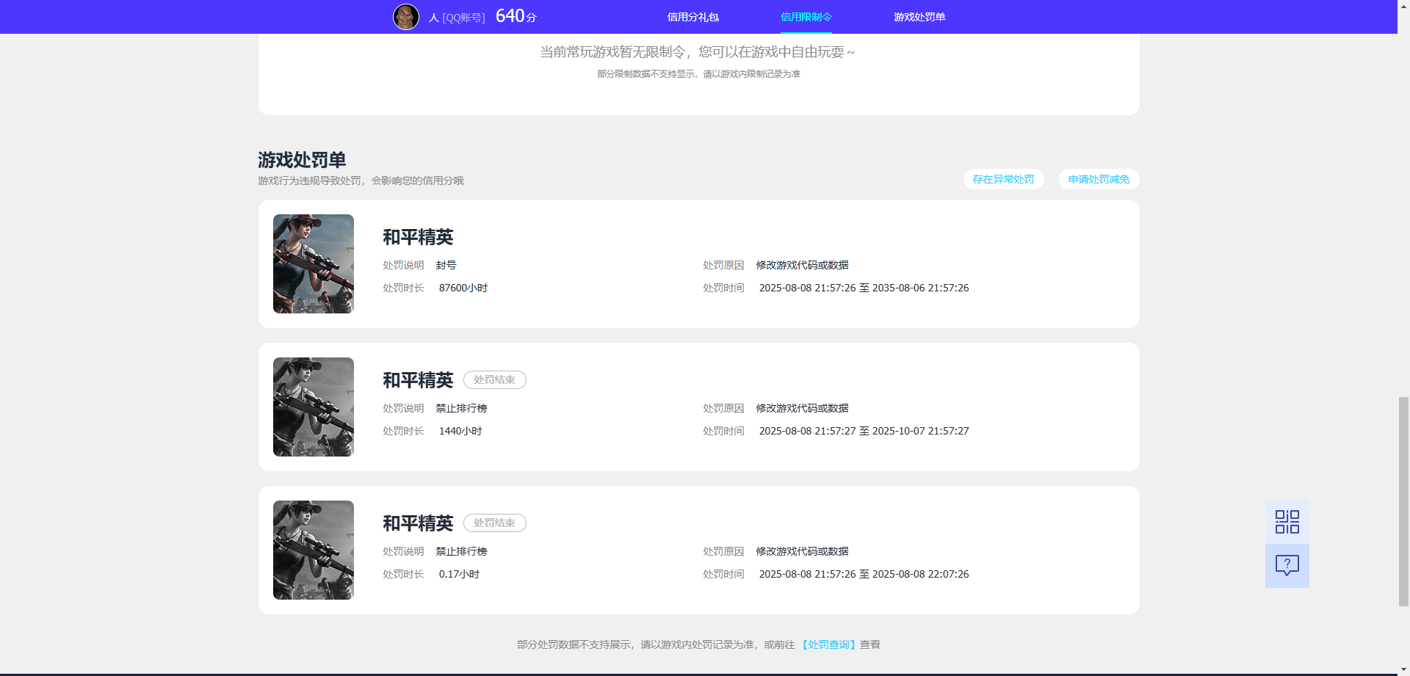Switch to the 信用分礼包 tab
Screen dimensions: 1410x676
click(x=693, y=17)
